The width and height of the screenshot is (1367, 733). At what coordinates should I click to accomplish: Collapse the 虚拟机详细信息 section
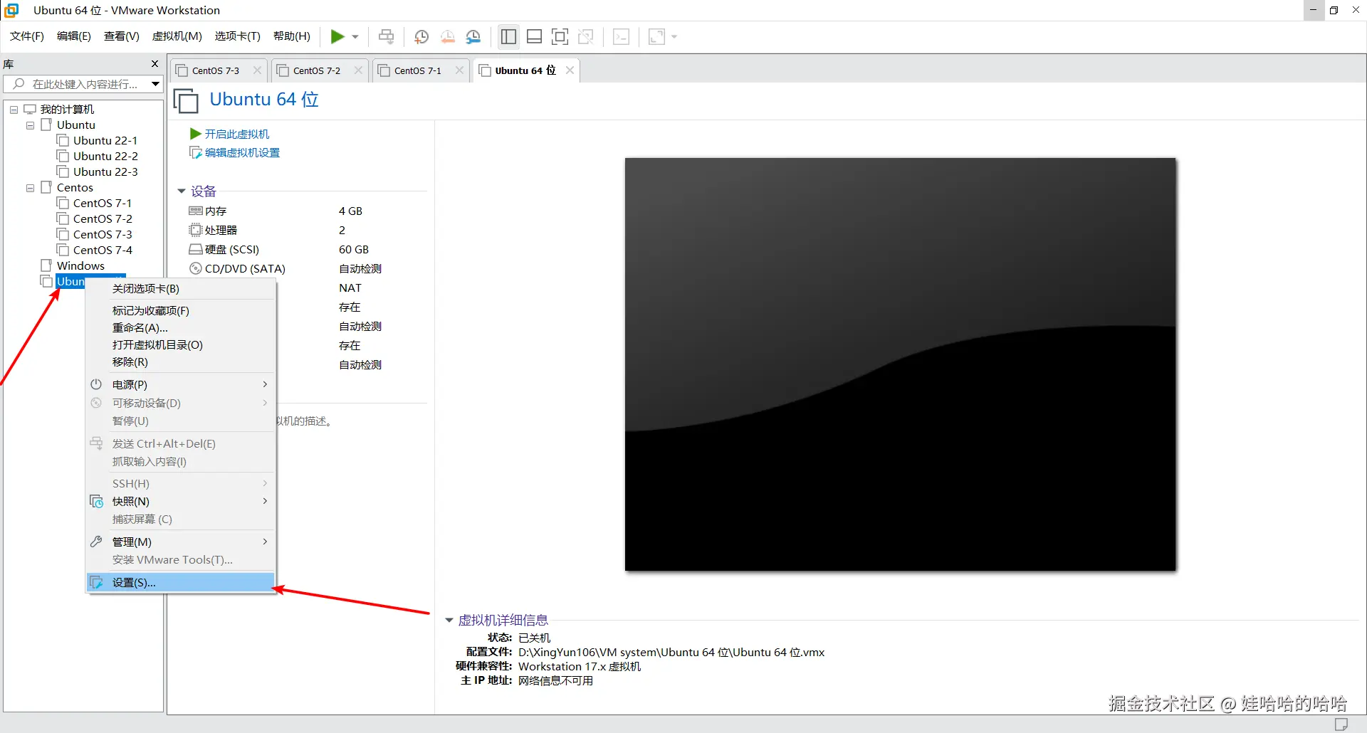coord(449,621)
